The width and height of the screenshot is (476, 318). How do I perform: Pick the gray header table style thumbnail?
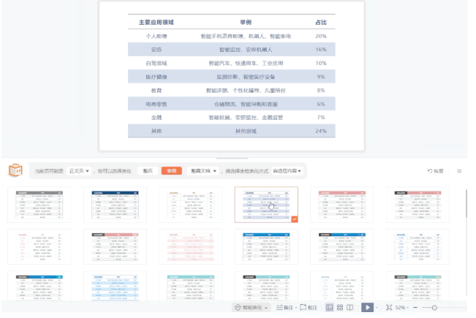pyautogui.click(x=39, y=205)
